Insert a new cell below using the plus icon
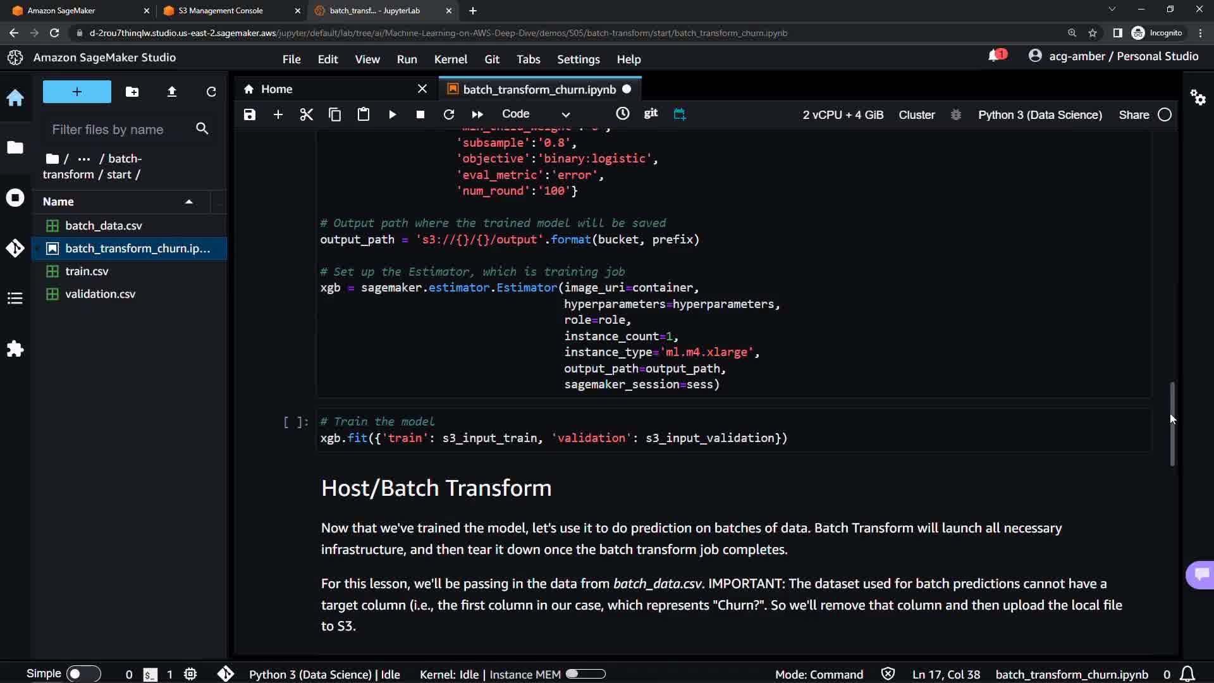 point(278,114)
